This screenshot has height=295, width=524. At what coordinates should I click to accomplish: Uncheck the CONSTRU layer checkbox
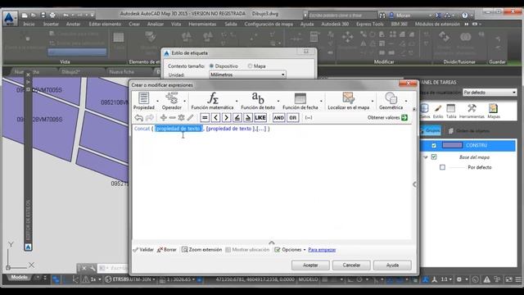tap(434, 146)
